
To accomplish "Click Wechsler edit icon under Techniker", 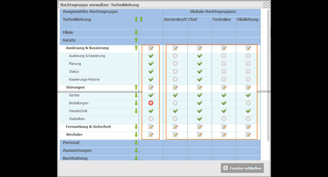I will (224, 134).
